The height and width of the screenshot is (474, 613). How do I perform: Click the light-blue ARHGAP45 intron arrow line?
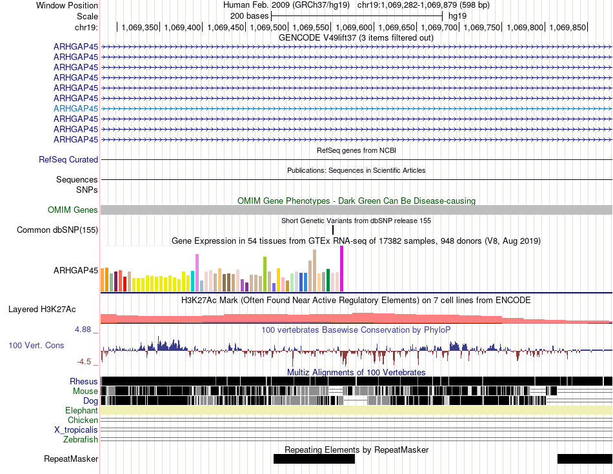tap(356, 108)
